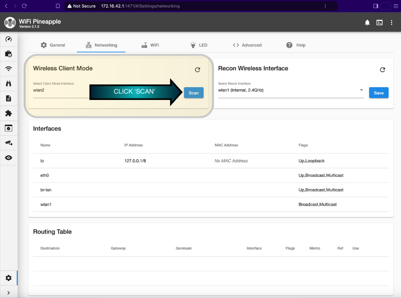This screenshot has height=298, width=401.
Task: Save the recon interface selection
Action: click(x=379, y=92)
